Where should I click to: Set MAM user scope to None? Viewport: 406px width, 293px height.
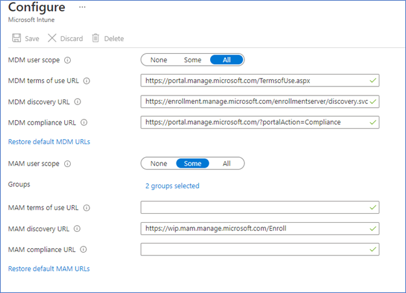coord(159,164)
